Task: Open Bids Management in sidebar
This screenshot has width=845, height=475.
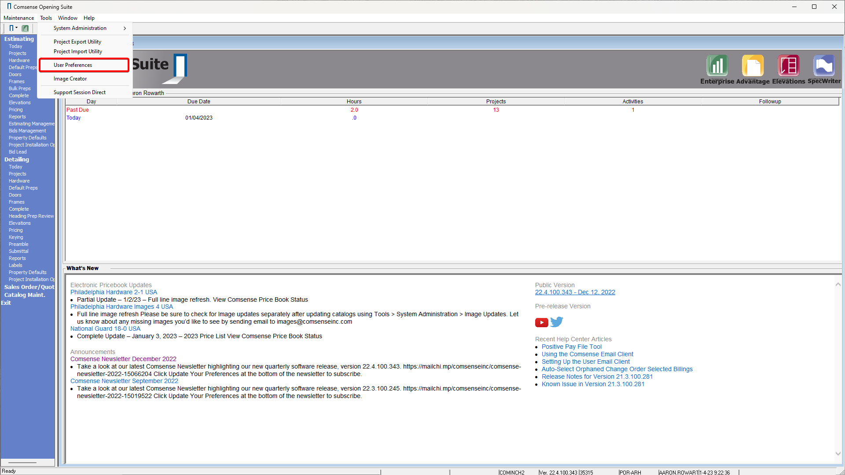Action: pos(27,131)
